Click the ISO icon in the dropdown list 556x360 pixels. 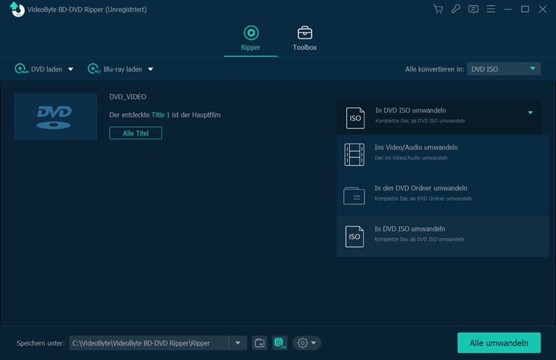point(354,237)
